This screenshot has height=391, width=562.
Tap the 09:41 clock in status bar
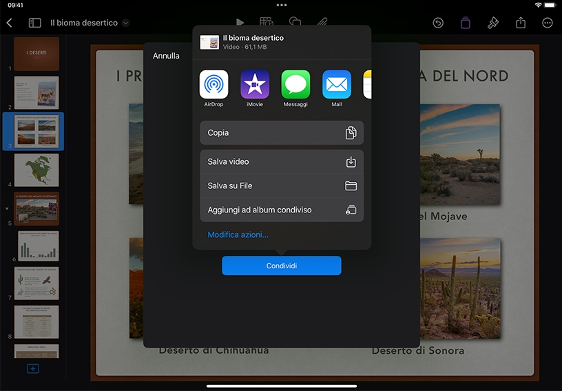(x=15, y=5)
